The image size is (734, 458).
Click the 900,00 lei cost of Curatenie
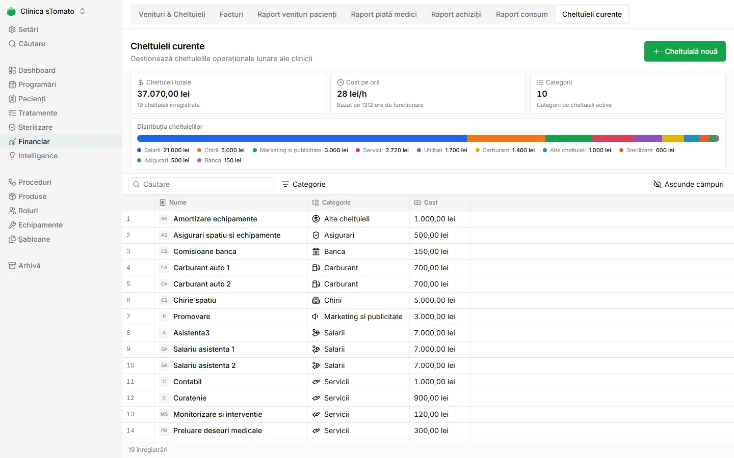click(431, 398)
